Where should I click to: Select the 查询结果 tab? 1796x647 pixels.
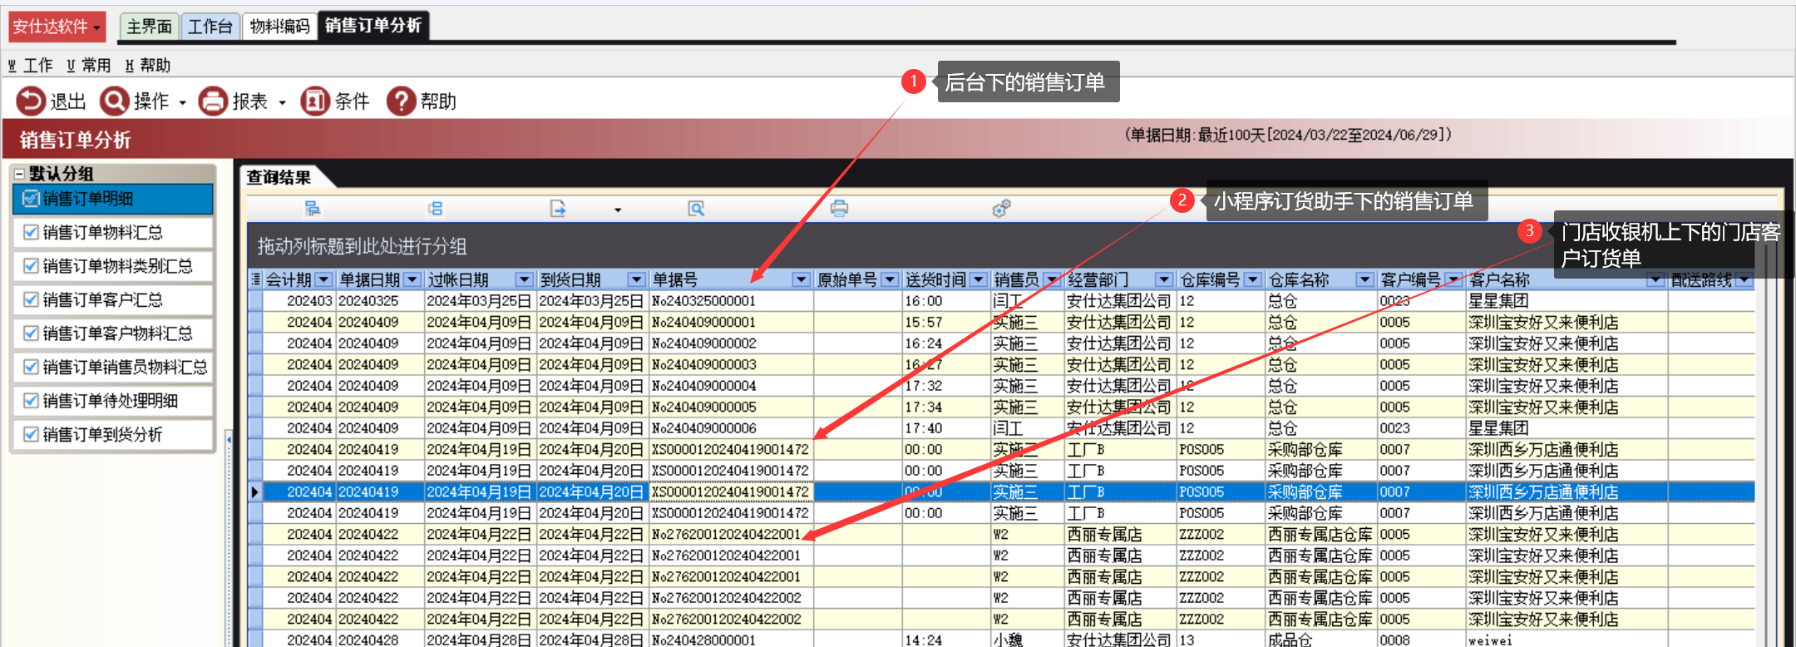pos(279,177)
